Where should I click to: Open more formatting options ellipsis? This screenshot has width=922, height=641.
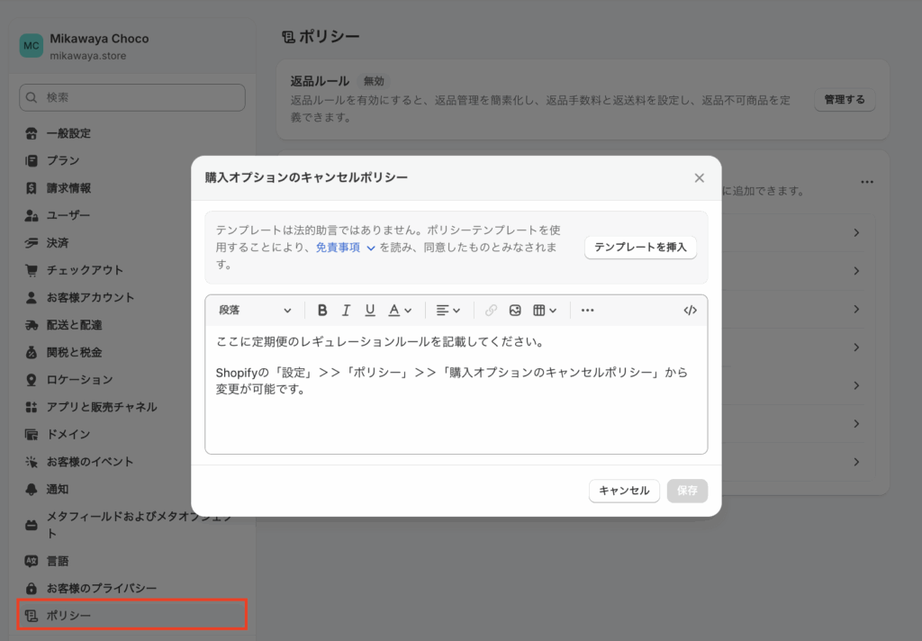pyautogui.click(x=587, y=310)
